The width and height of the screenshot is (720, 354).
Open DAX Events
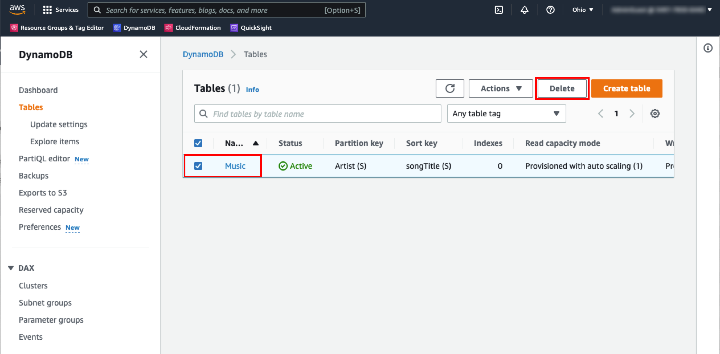click(x=31, y=337)
